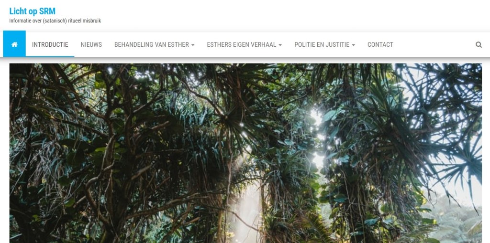This screenshot has height=243, width=490.
Task: Go to the Nieuws page
Action: pyautogui.click(x=91, y=44)
